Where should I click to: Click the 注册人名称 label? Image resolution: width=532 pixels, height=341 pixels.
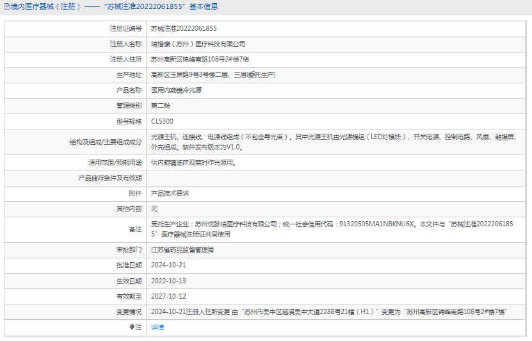click(125, 44)
